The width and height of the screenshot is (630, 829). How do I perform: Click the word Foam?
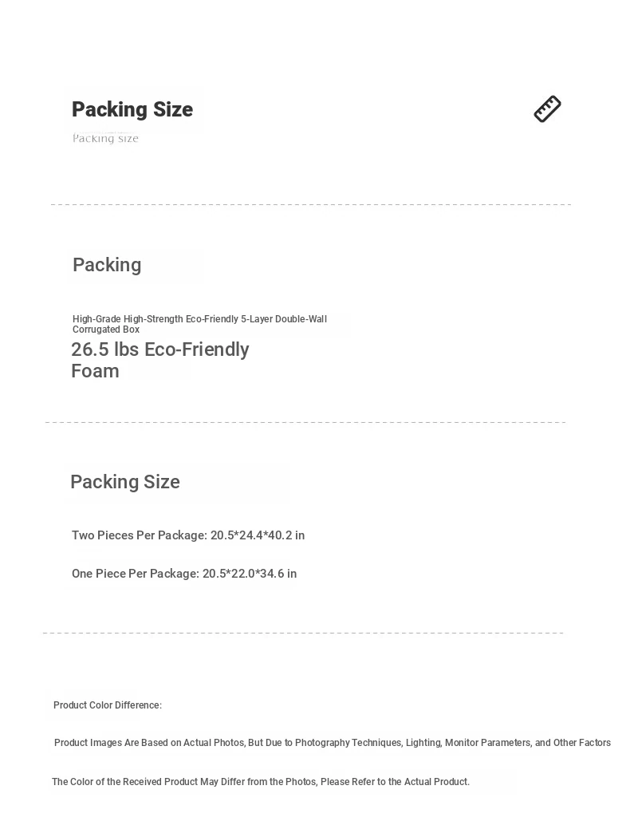[95, 371]
